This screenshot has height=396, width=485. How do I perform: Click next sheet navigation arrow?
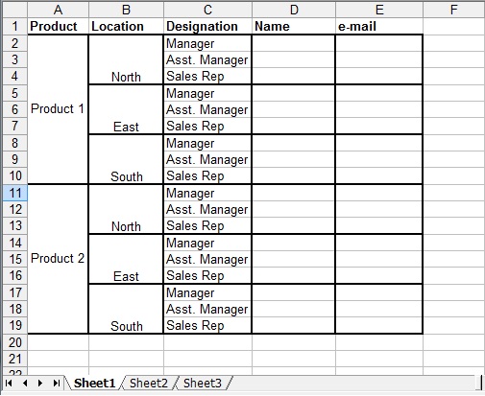pos(40,383)
